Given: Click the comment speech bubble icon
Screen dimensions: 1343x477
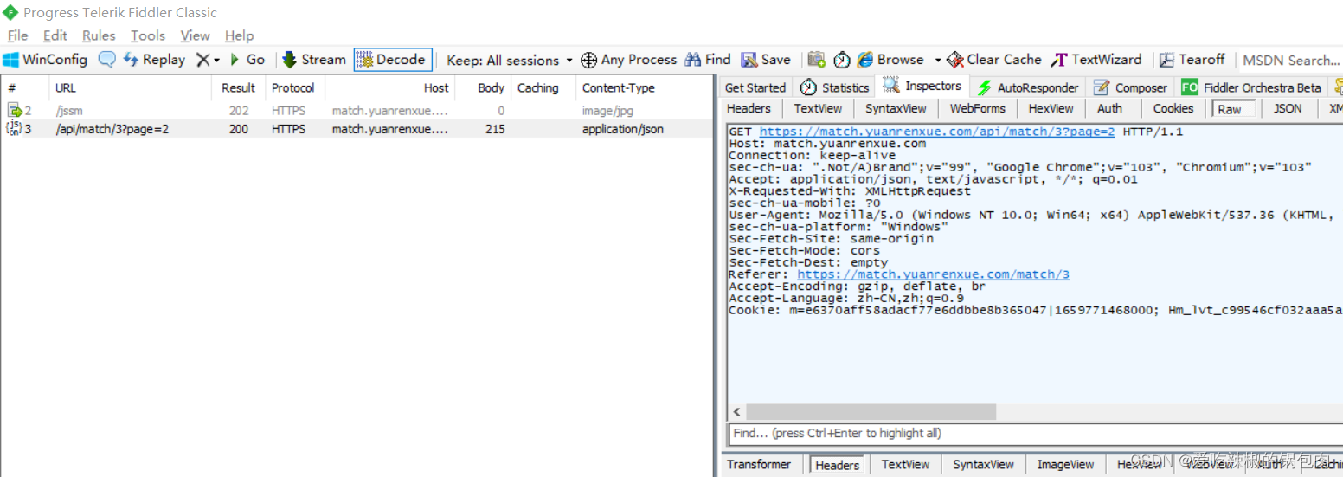Looking at the screenshot, I should click(x=106, y=60).
